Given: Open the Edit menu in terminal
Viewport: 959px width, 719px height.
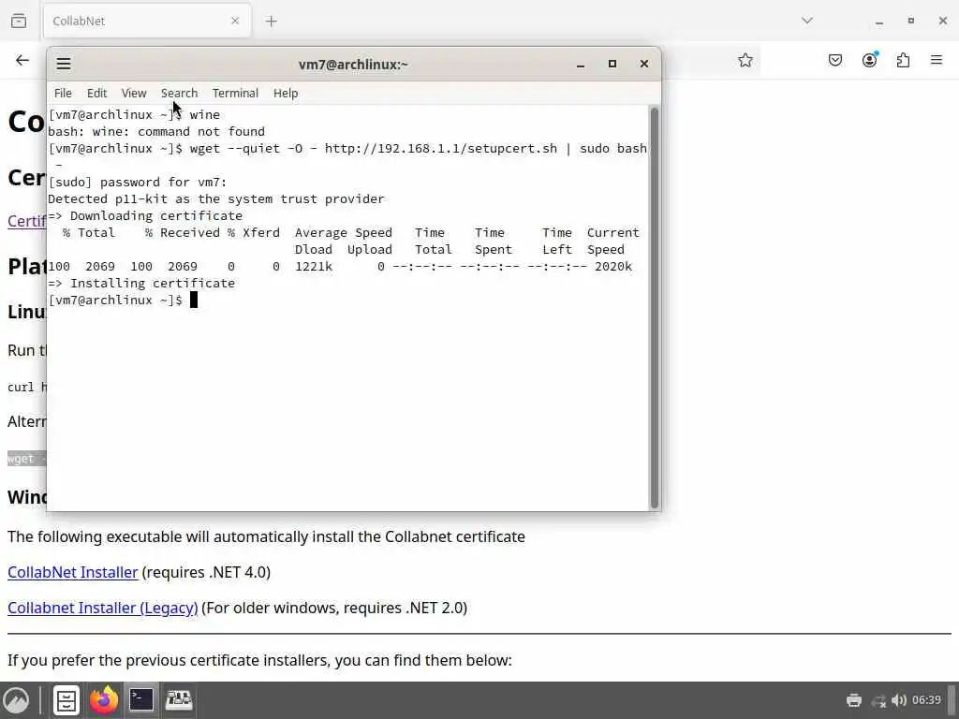Looking at the screenshot, I should (x=96, y=93).
